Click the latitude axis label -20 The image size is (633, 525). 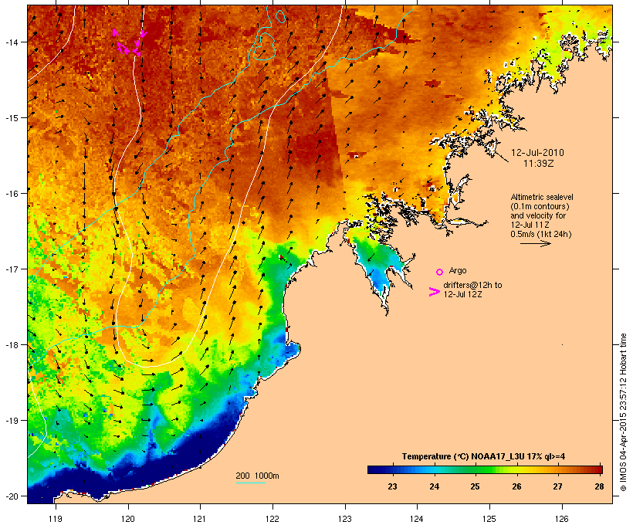click(x=11, y=496)
